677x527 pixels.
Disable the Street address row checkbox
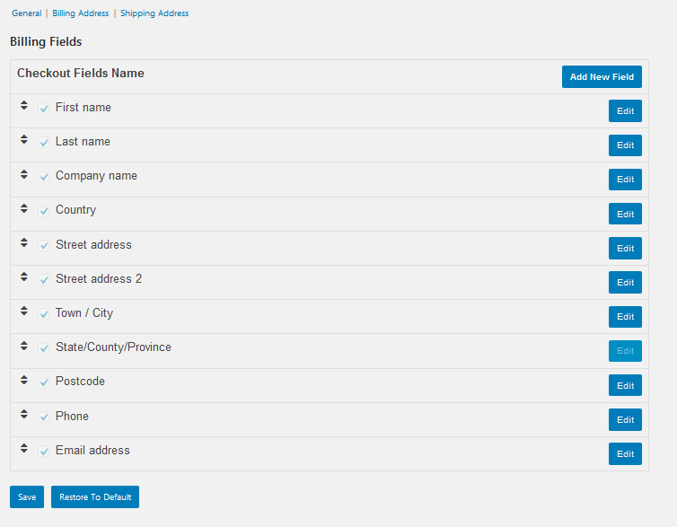(x=44, y=246)
